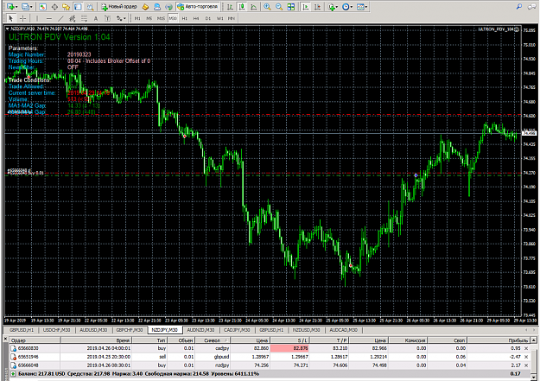Image resolution: width=540 pixels, height=381 pixels.
Task: Open the indicators list icon
Action: pos(331,7)
